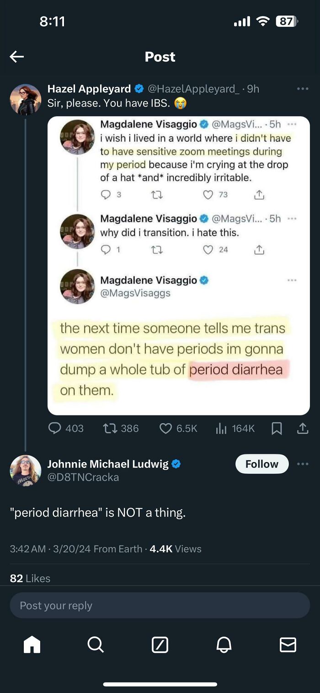Viewport: 320px width, 693px height.
Task: Open the Notifications bell icon
Action: point(224,645)
